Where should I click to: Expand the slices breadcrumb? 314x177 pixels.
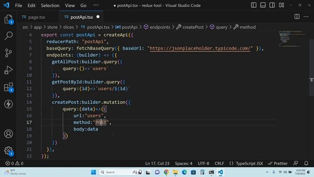[x=68, y=27]
